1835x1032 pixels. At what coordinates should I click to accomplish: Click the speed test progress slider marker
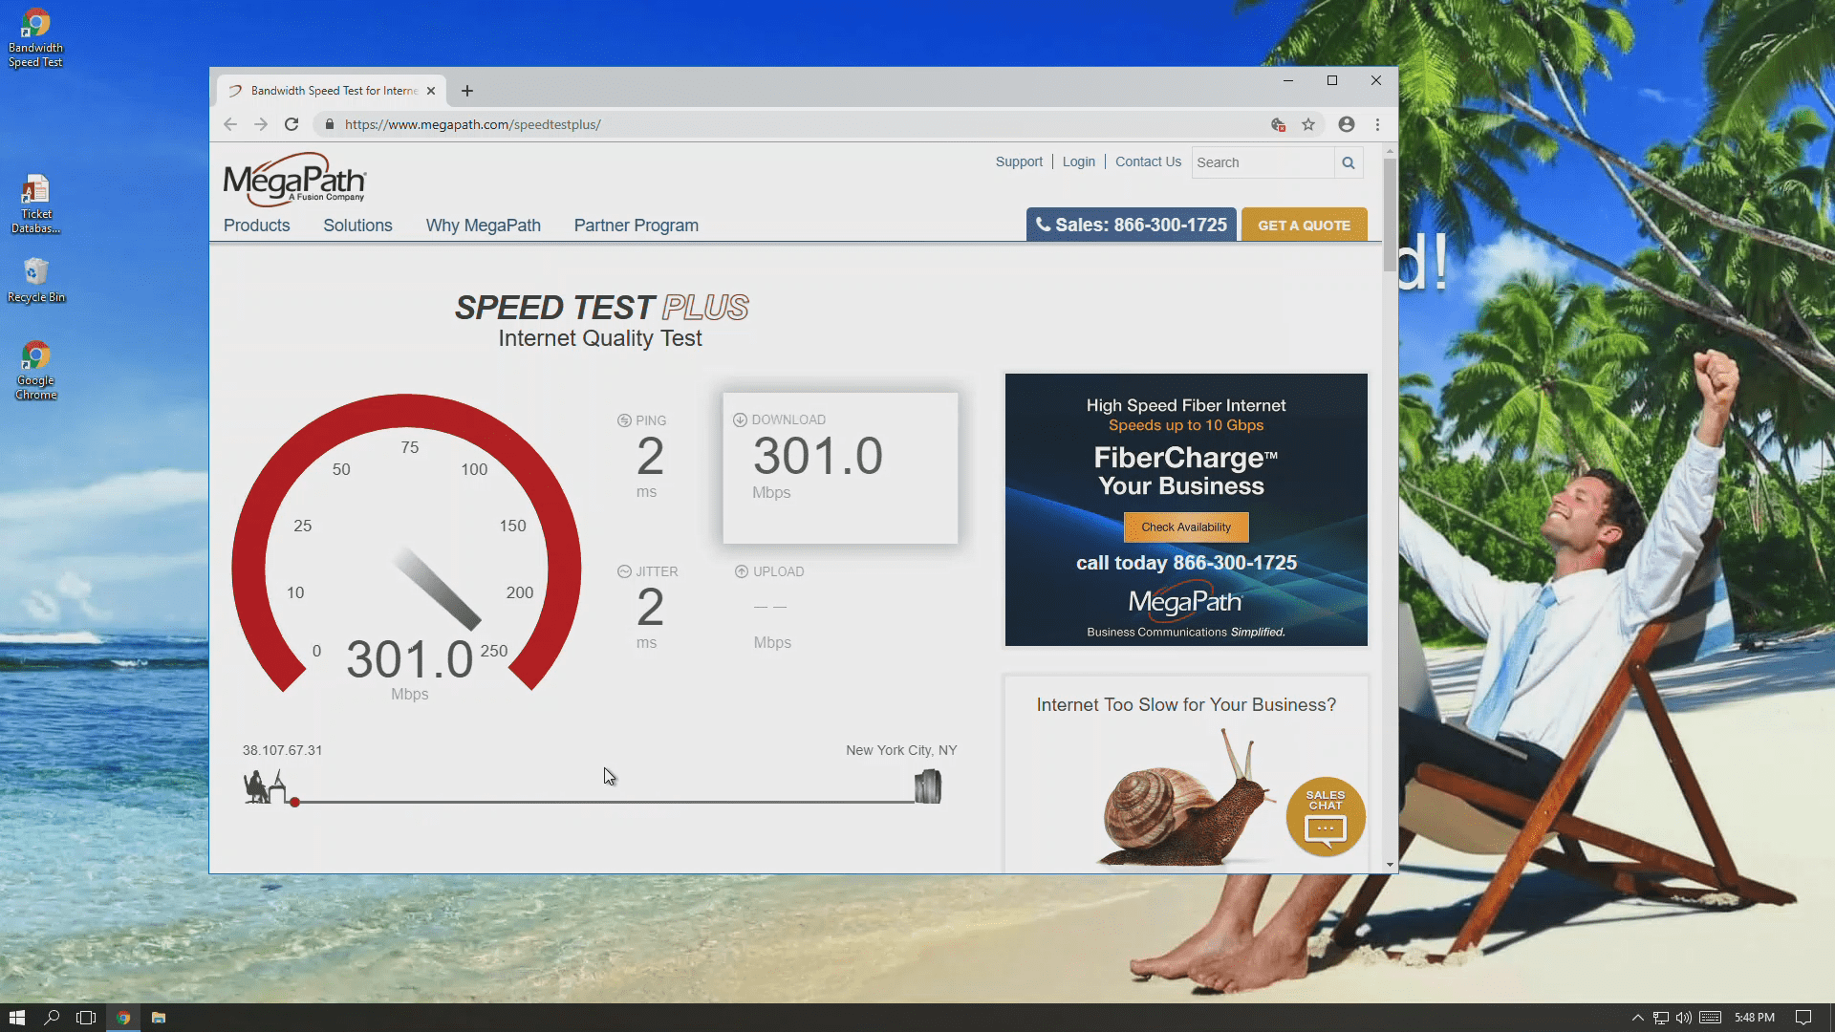click(294, 802)
